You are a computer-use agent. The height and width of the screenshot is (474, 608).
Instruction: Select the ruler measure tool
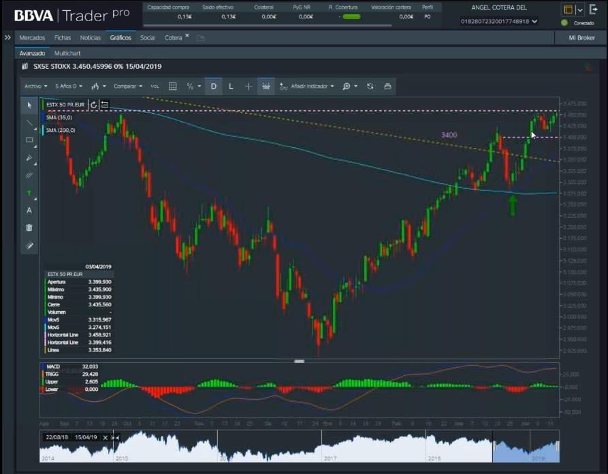point(29,246)
